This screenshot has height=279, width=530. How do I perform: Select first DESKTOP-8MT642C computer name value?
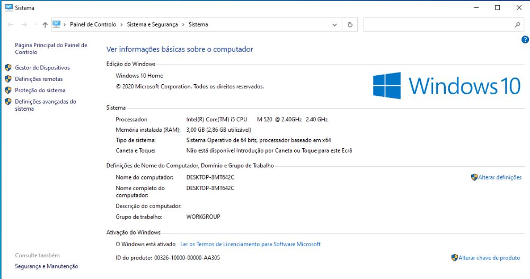(x=210, y=177)
